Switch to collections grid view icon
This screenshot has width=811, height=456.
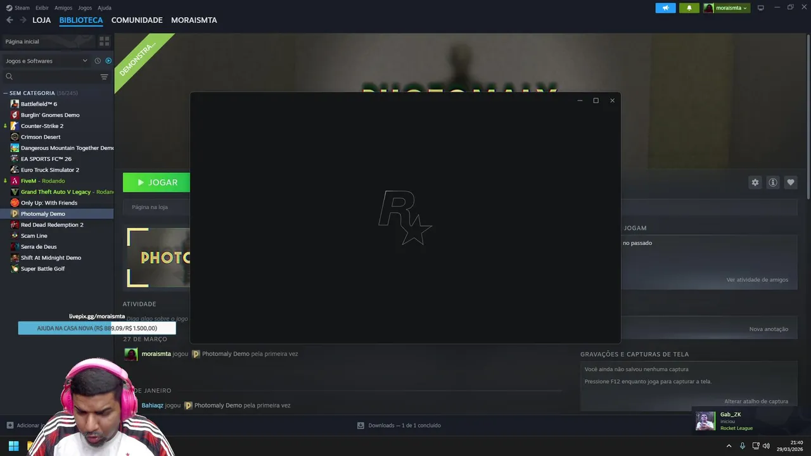[x=105, y=41]
